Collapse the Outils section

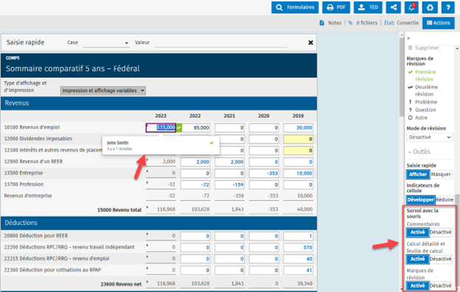click(x=419, y=152)
